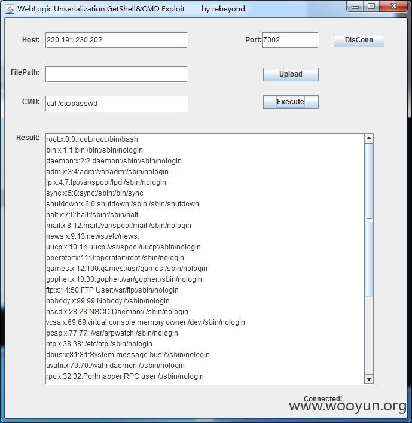Click the Execute button
The height and width of the screenshot is (423, 412).
point(291,102)
